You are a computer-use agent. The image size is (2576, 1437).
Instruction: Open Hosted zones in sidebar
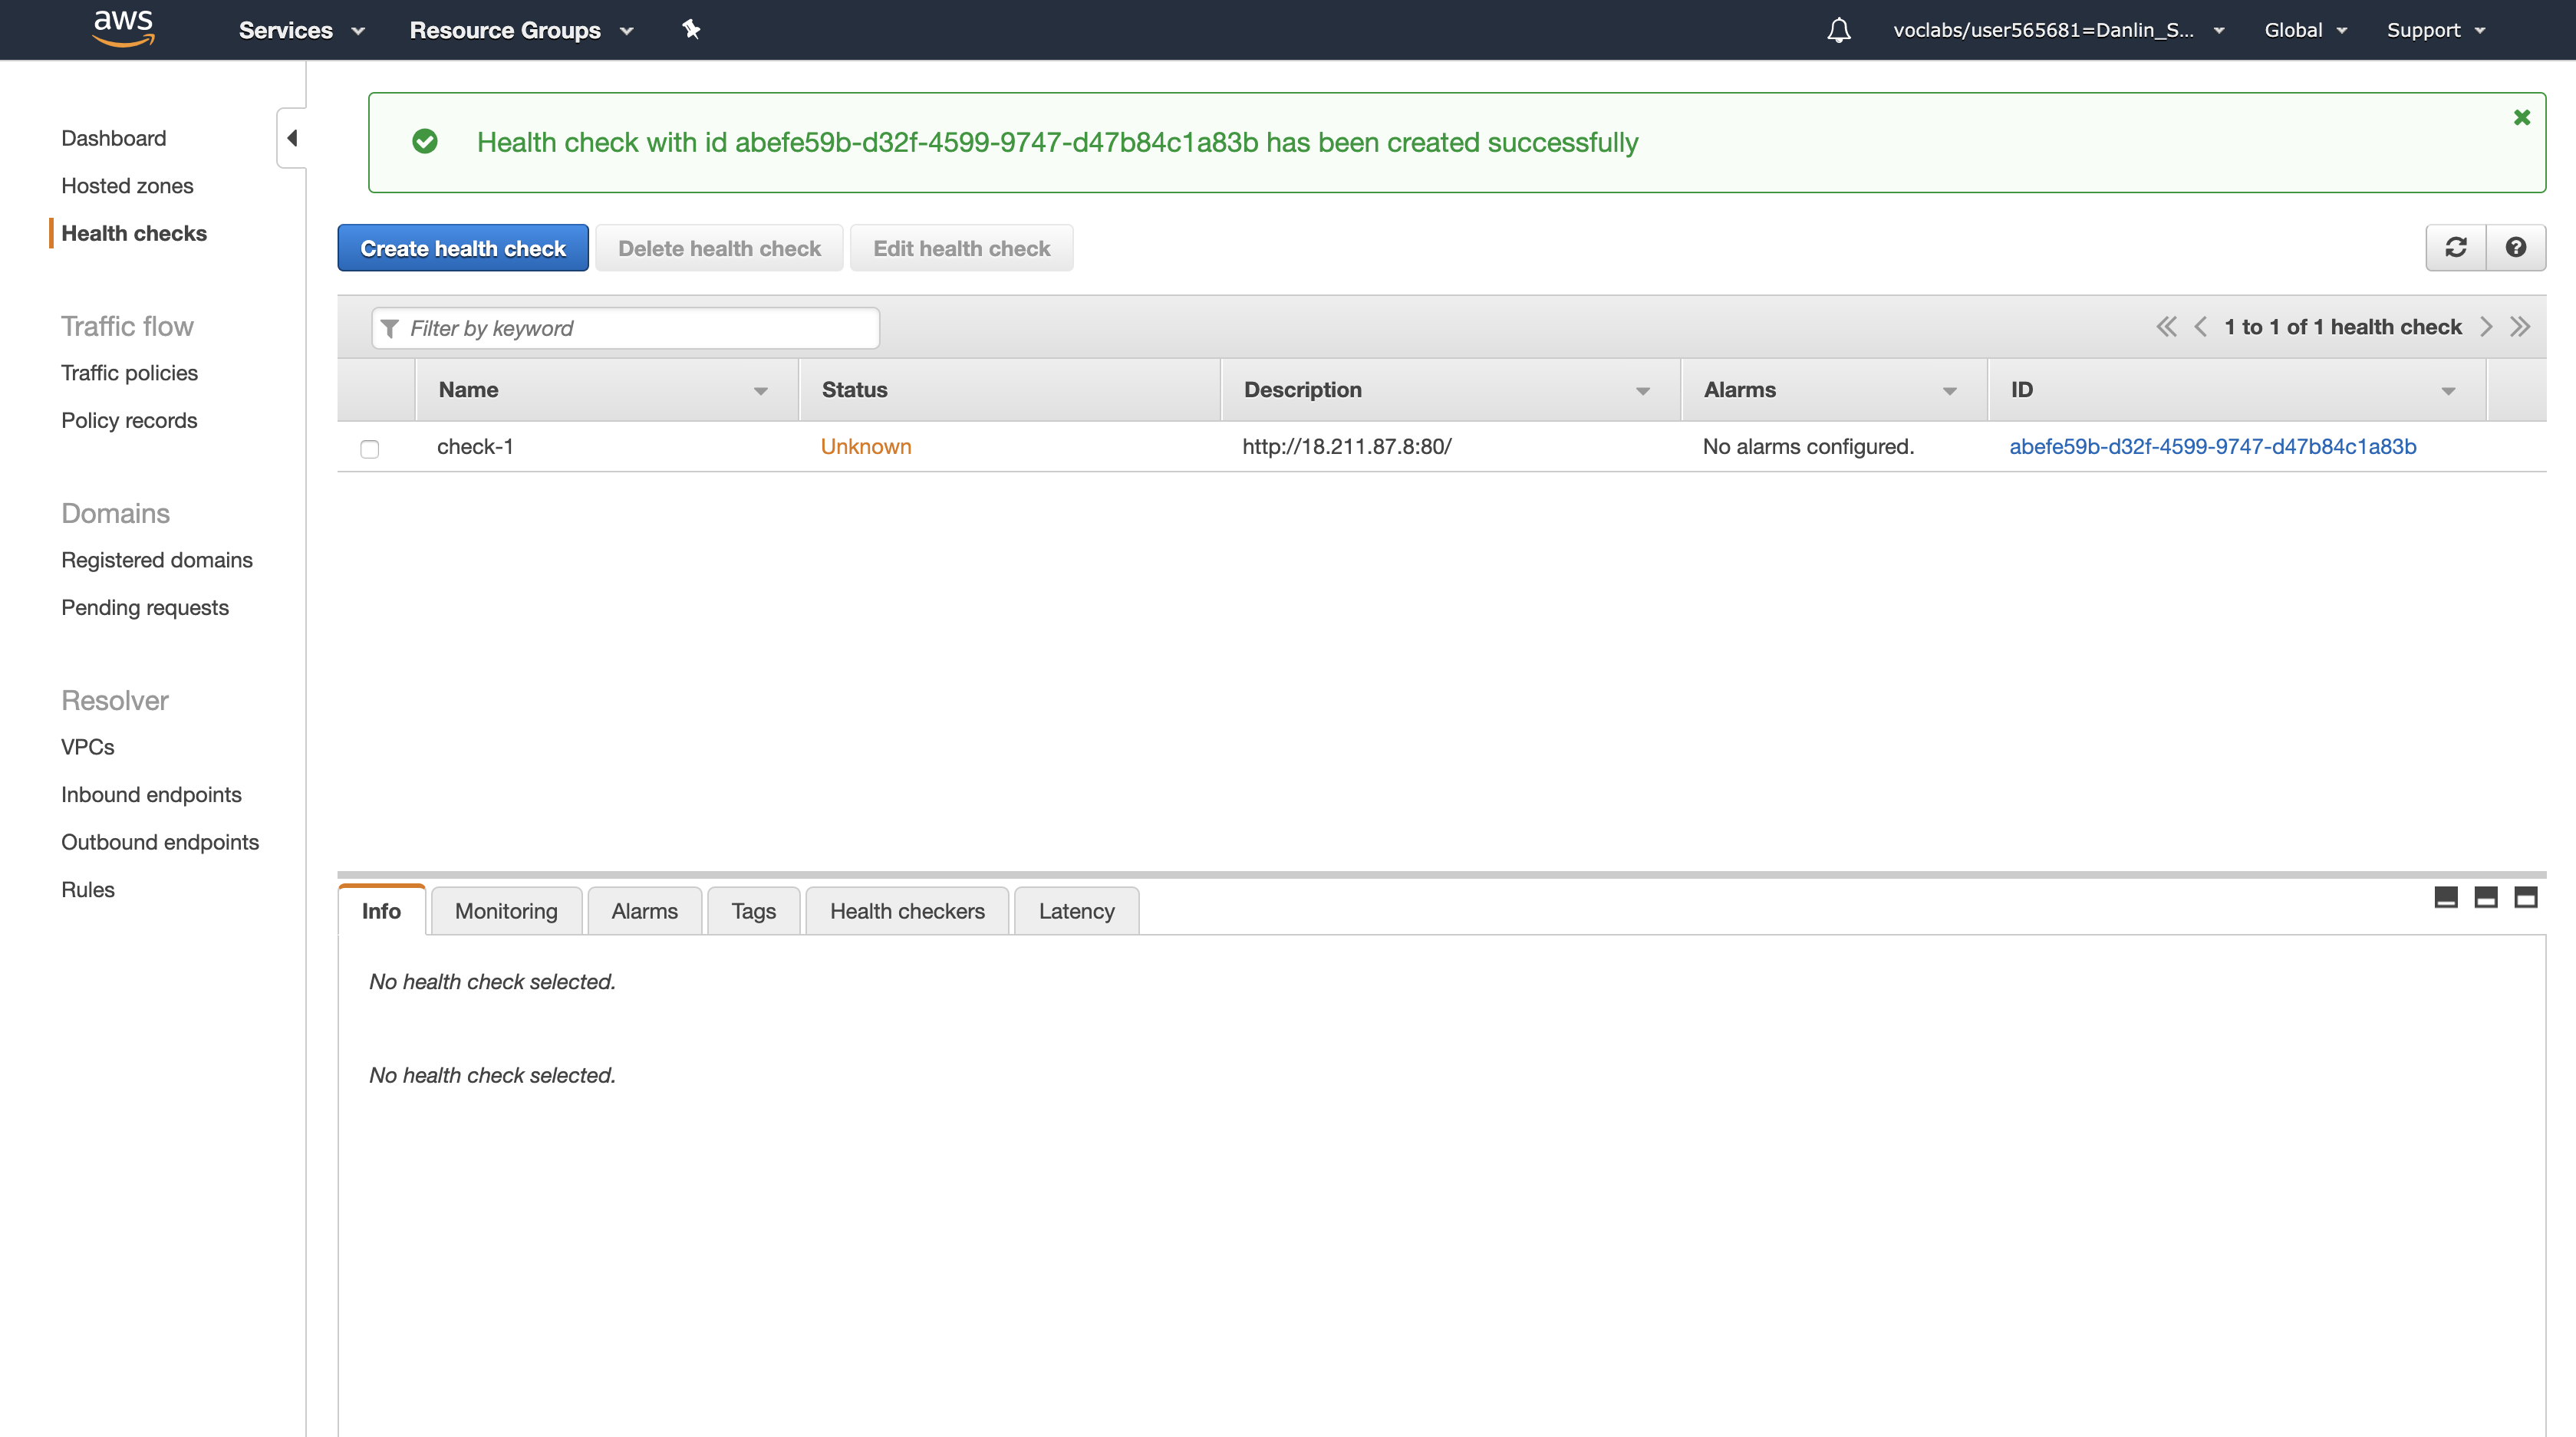point(127,186)
